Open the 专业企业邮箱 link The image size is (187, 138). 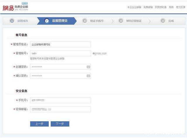[134, 7]
